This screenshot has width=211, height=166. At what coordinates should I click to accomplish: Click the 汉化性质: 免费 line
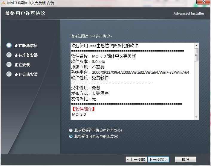(85, 88)
